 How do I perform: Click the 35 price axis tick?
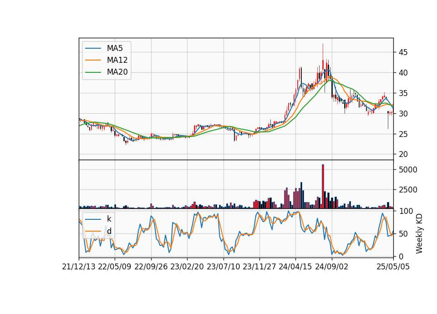pos(403,93)
